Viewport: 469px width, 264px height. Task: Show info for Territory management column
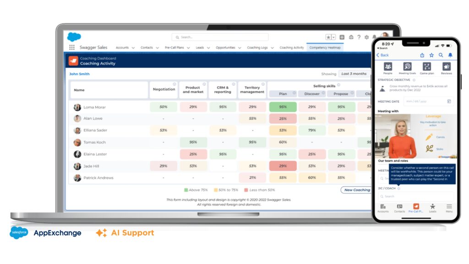pos(263,84)
